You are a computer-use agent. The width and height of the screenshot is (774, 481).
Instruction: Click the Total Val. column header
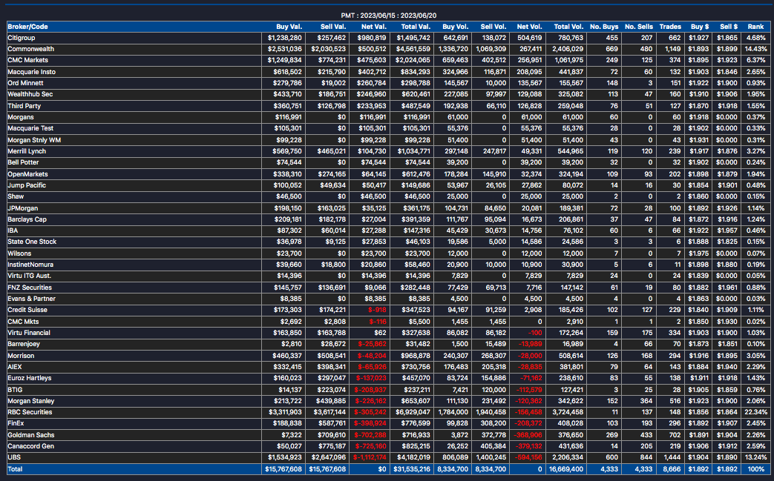click(x=416, y=27)
